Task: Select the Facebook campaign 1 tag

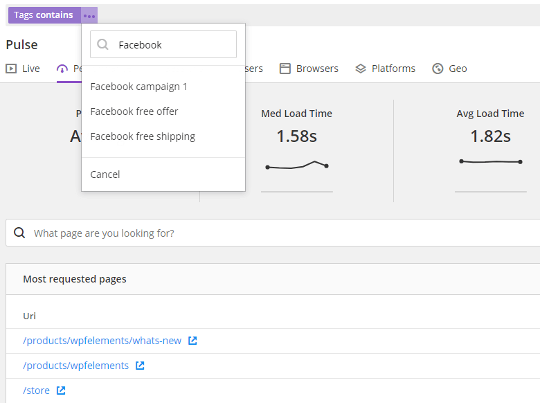Action: [138, 87]
